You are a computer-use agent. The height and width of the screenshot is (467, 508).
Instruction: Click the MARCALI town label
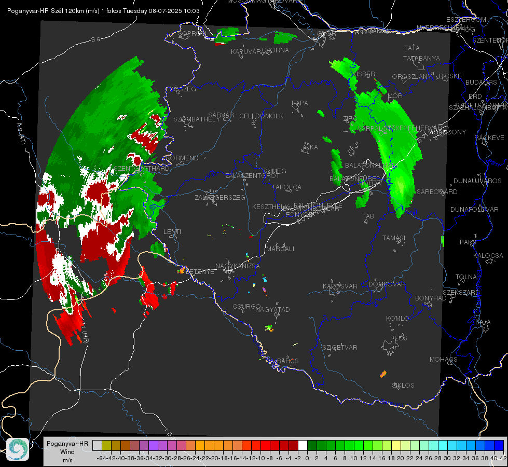tap(280, 249)
